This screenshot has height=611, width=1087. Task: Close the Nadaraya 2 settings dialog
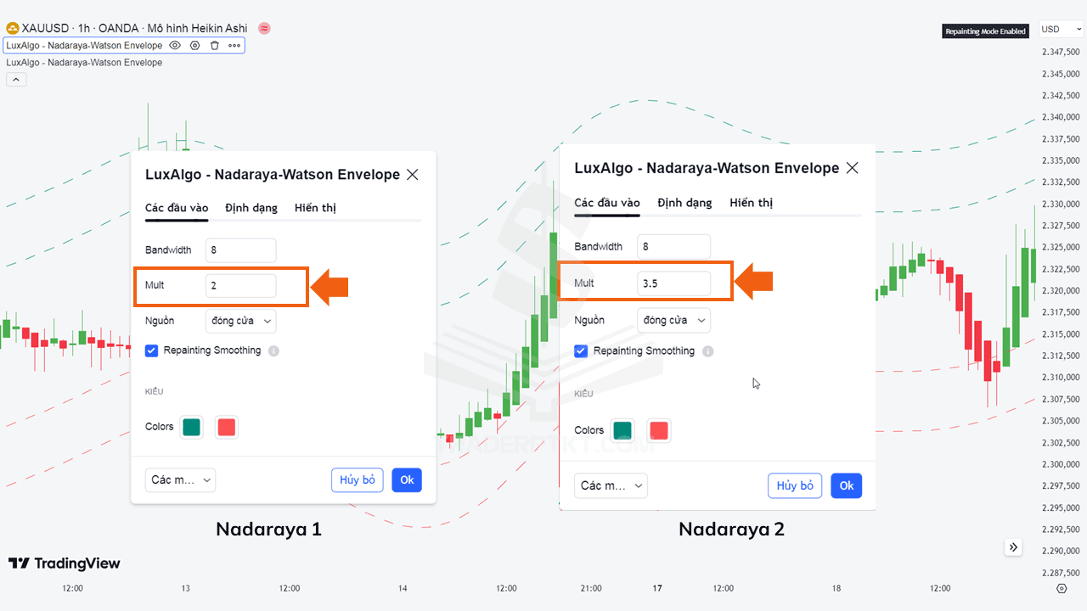pyautogui.click(x=852, y=168)
